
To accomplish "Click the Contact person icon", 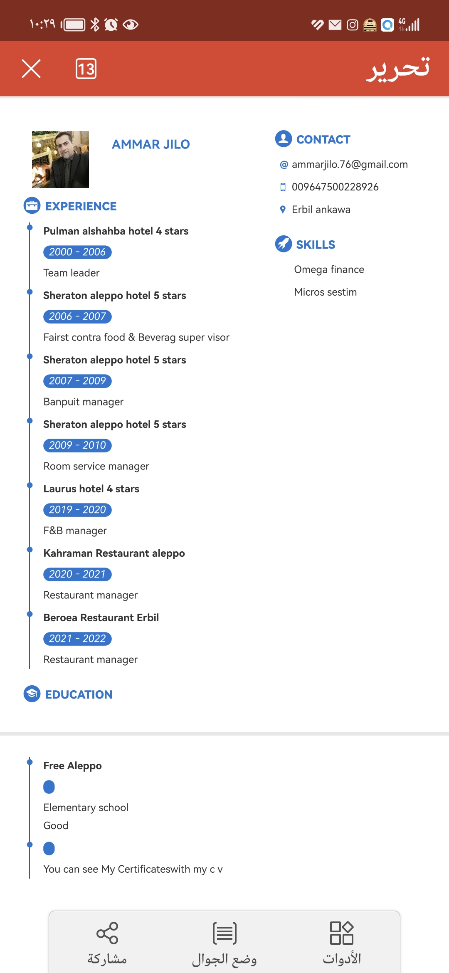I will click(284, 139).
